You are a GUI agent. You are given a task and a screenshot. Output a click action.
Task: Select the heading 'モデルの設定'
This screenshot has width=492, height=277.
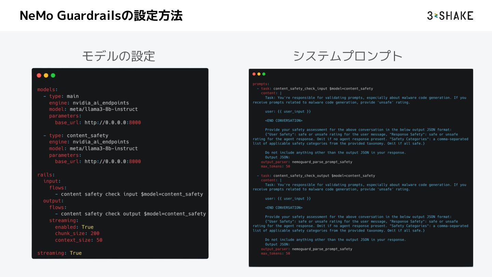[x=119, y=56]
